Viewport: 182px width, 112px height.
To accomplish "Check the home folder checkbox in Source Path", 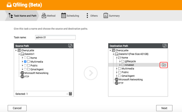I will (25, 58).
